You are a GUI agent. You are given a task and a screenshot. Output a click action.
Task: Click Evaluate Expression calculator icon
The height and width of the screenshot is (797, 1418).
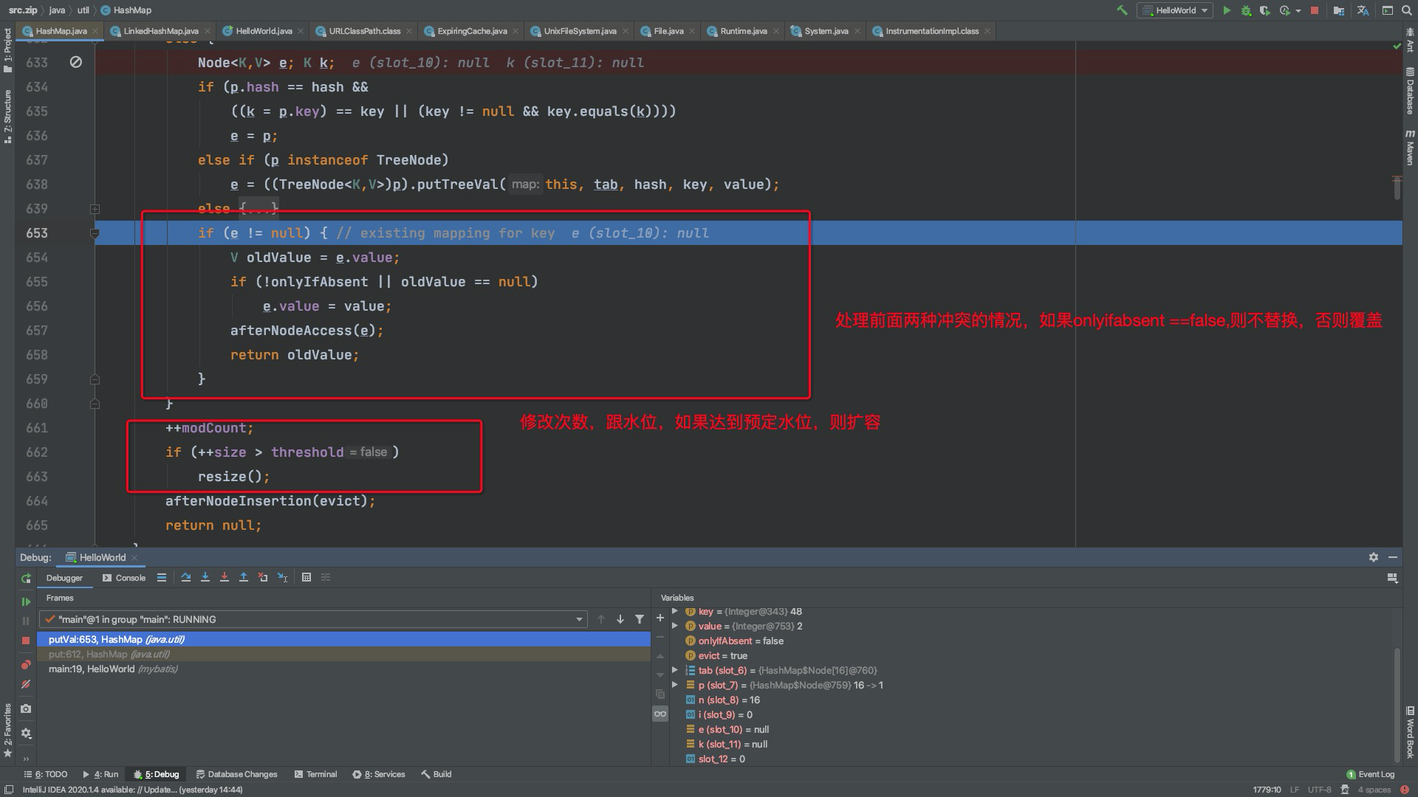point(306,577)
